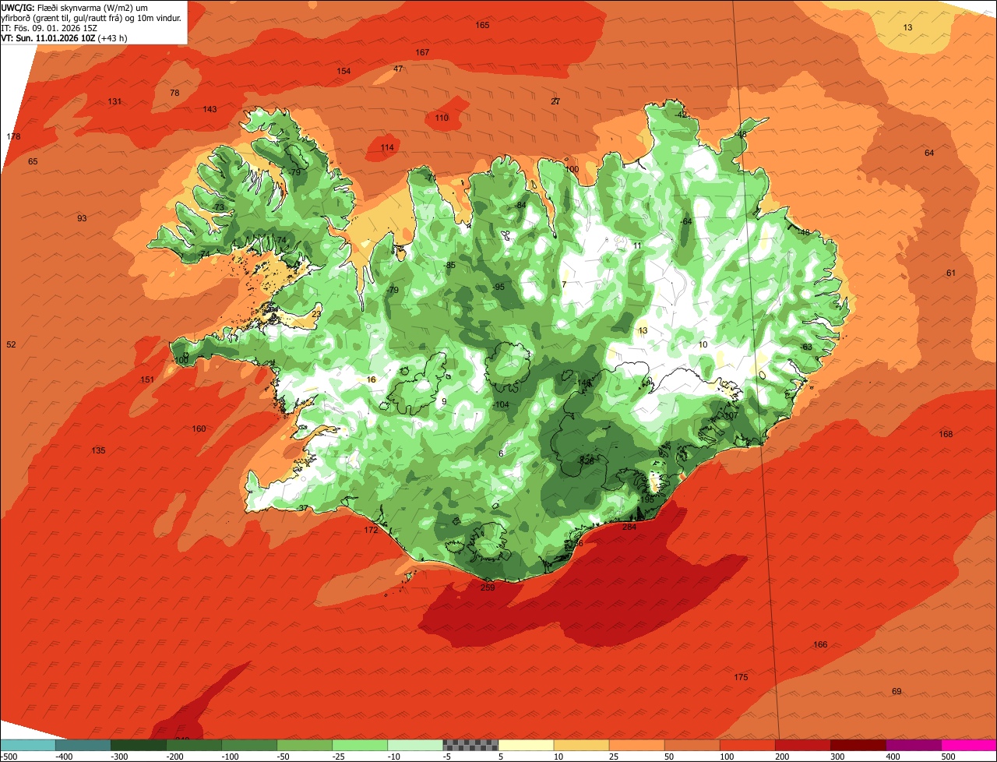The height and width of the screenshot is (762, 997).
Task: Click the -50 to -25 medium green legend swatch
Action: click(305, 745)
